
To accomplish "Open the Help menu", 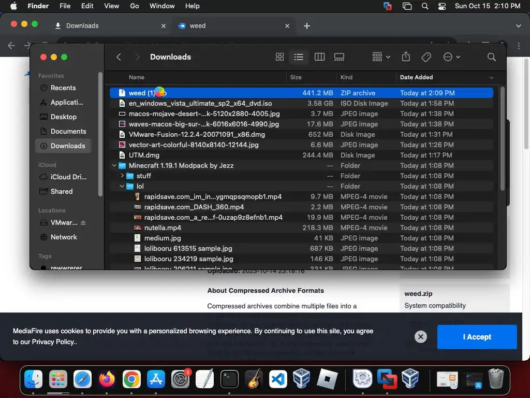I will (x=193, y=6).
